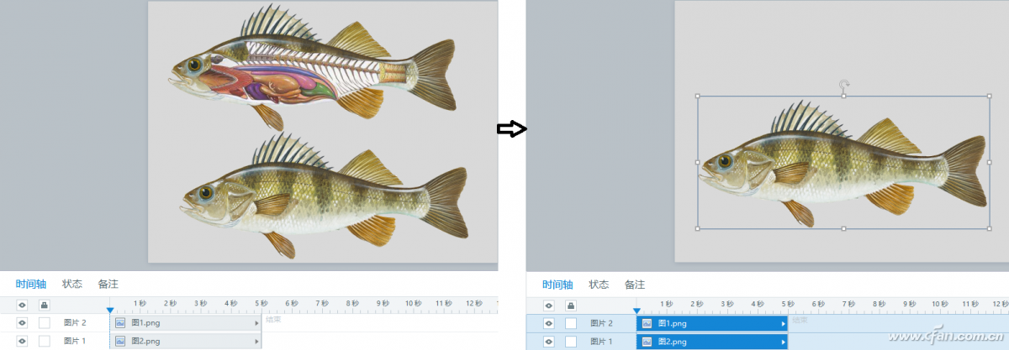Click the lock icon in the left timeline header

[44, 305]
